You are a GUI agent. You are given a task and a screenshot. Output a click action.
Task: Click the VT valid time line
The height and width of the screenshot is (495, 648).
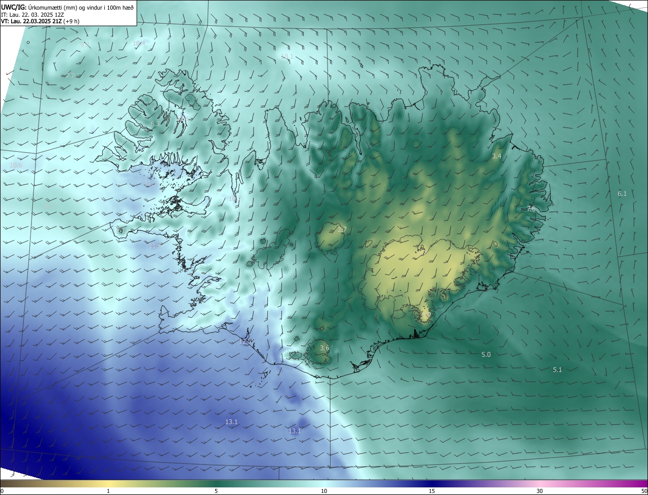40,21
